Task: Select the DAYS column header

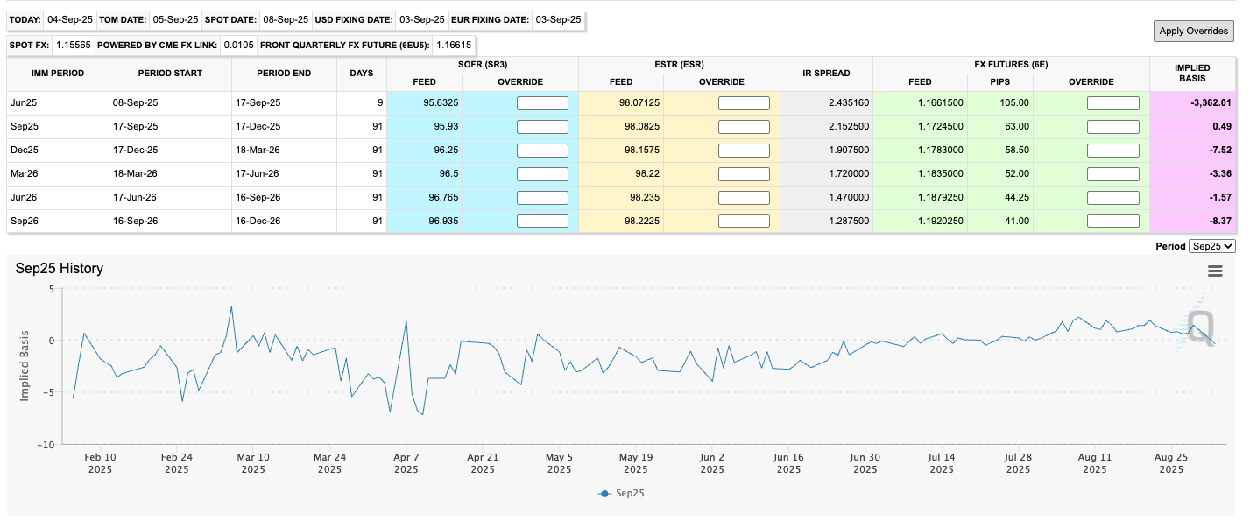Action: click(x=361, y=74)
